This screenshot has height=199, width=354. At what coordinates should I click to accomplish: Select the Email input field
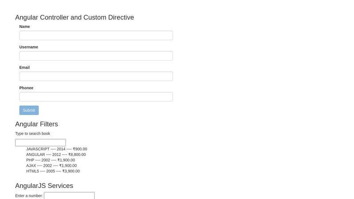[96, 76]
